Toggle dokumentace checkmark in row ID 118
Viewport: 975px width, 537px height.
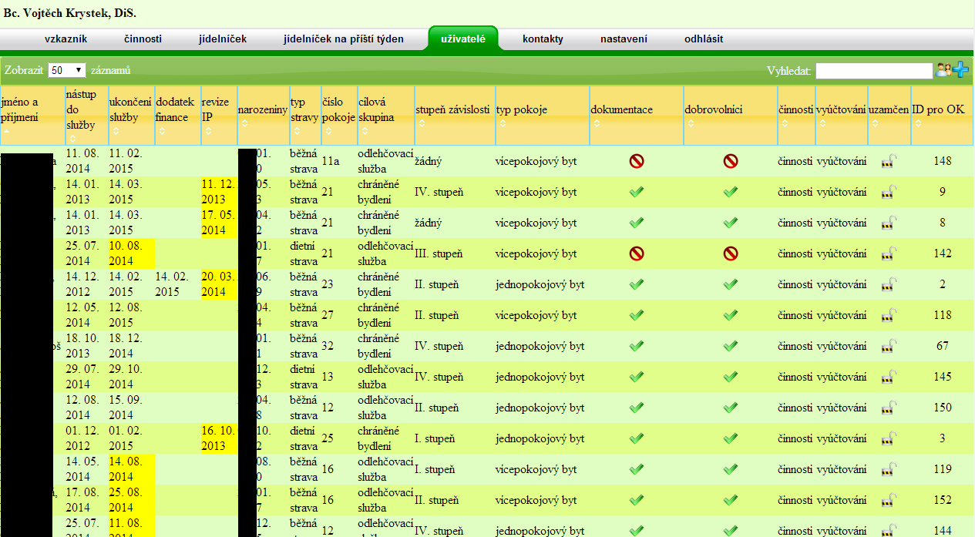[637, 315]
